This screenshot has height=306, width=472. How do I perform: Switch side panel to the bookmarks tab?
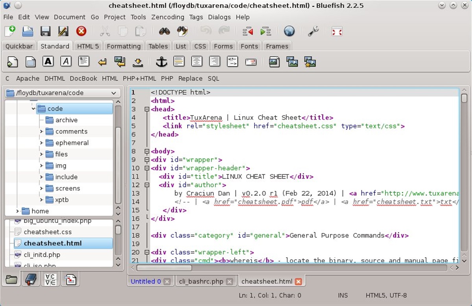point(31,280)
